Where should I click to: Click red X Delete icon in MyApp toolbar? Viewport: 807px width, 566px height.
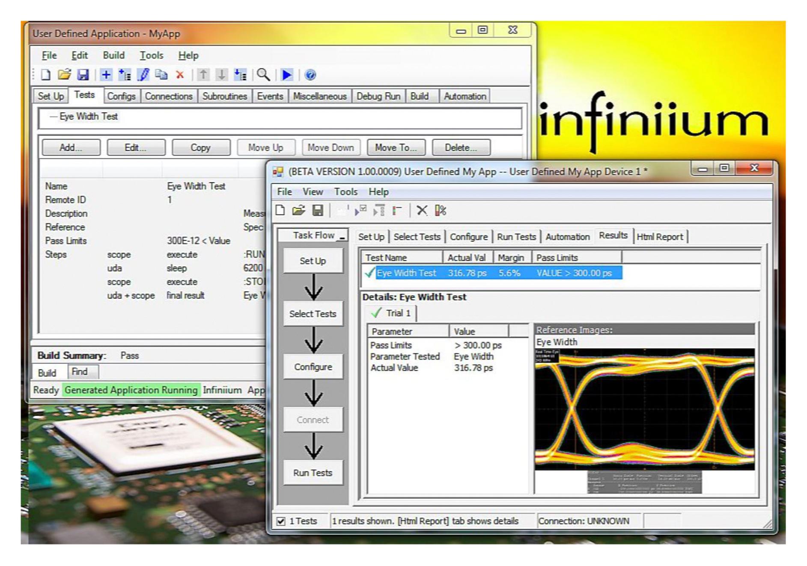coord(180,75)
